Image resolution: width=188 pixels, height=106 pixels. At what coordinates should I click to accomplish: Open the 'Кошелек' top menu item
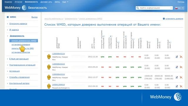coord(8,2)
